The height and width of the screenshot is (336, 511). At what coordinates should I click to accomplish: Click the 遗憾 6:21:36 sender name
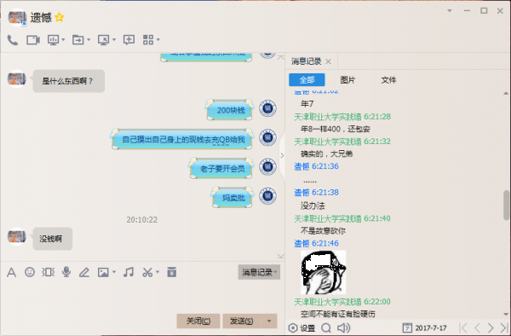(316, 166)
